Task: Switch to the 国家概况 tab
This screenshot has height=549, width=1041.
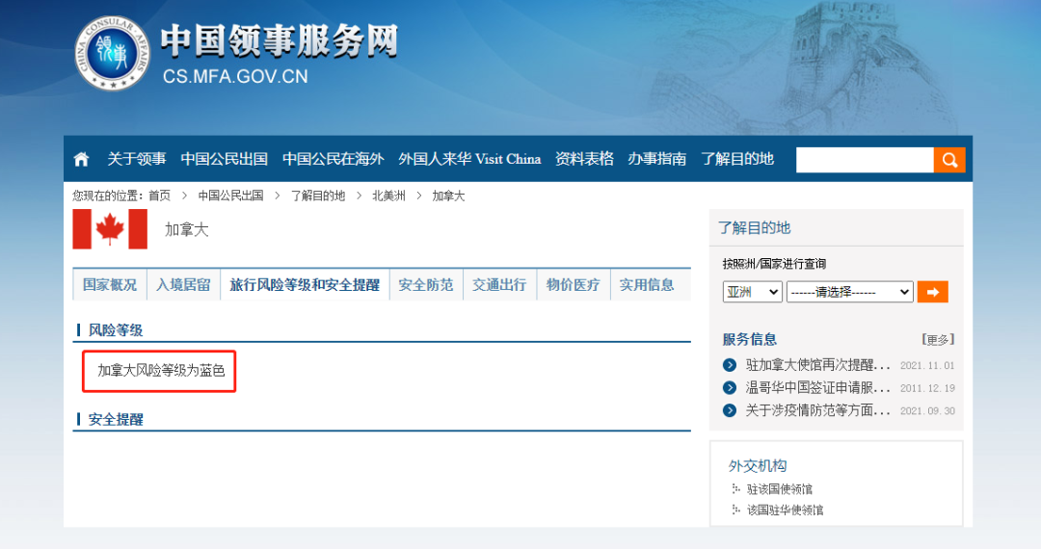Action: (x=110, y=285)
